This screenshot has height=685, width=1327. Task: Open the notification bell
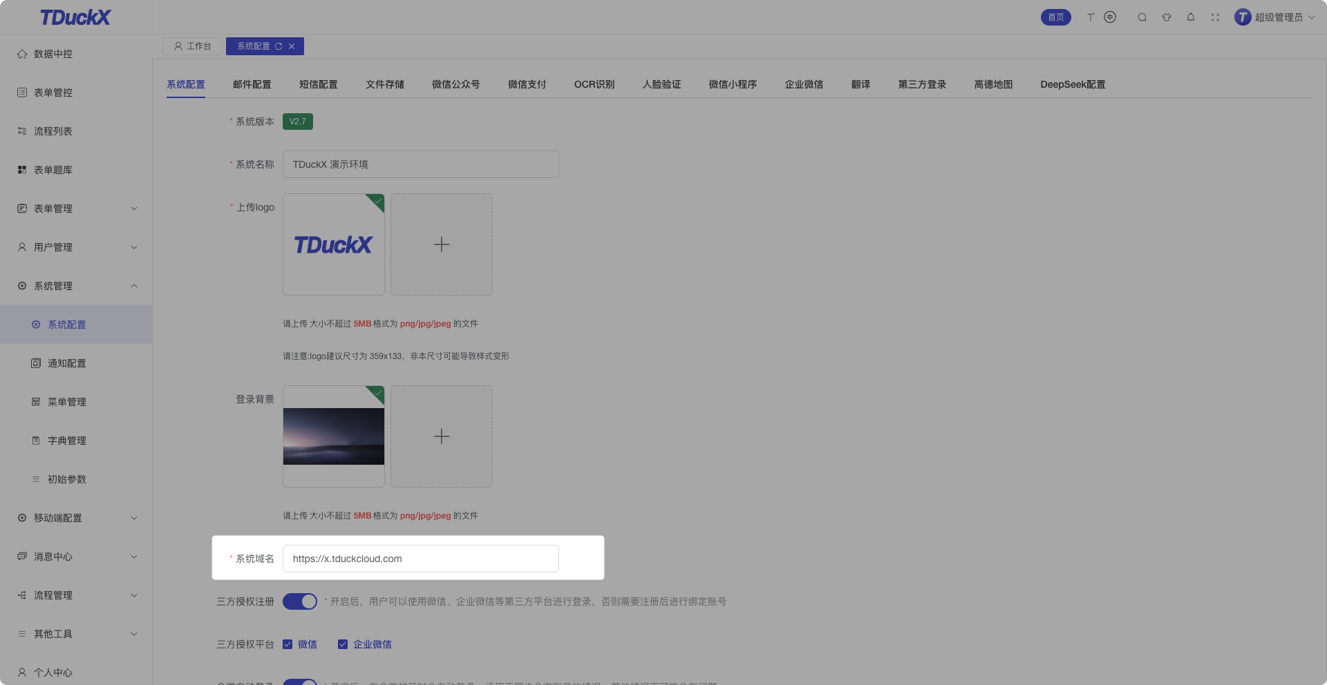pyautogui.click(x=1191, y=17)
